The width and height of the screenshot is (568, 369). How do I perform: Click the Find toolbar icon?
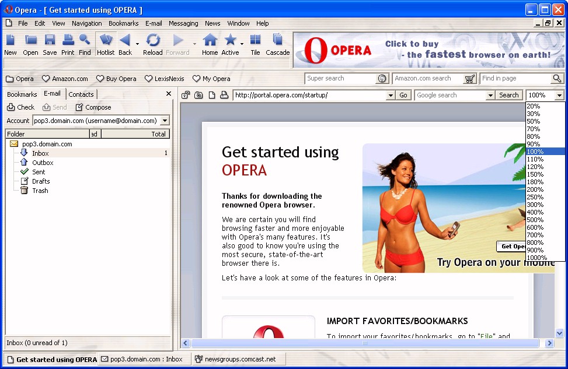[85, 44]
